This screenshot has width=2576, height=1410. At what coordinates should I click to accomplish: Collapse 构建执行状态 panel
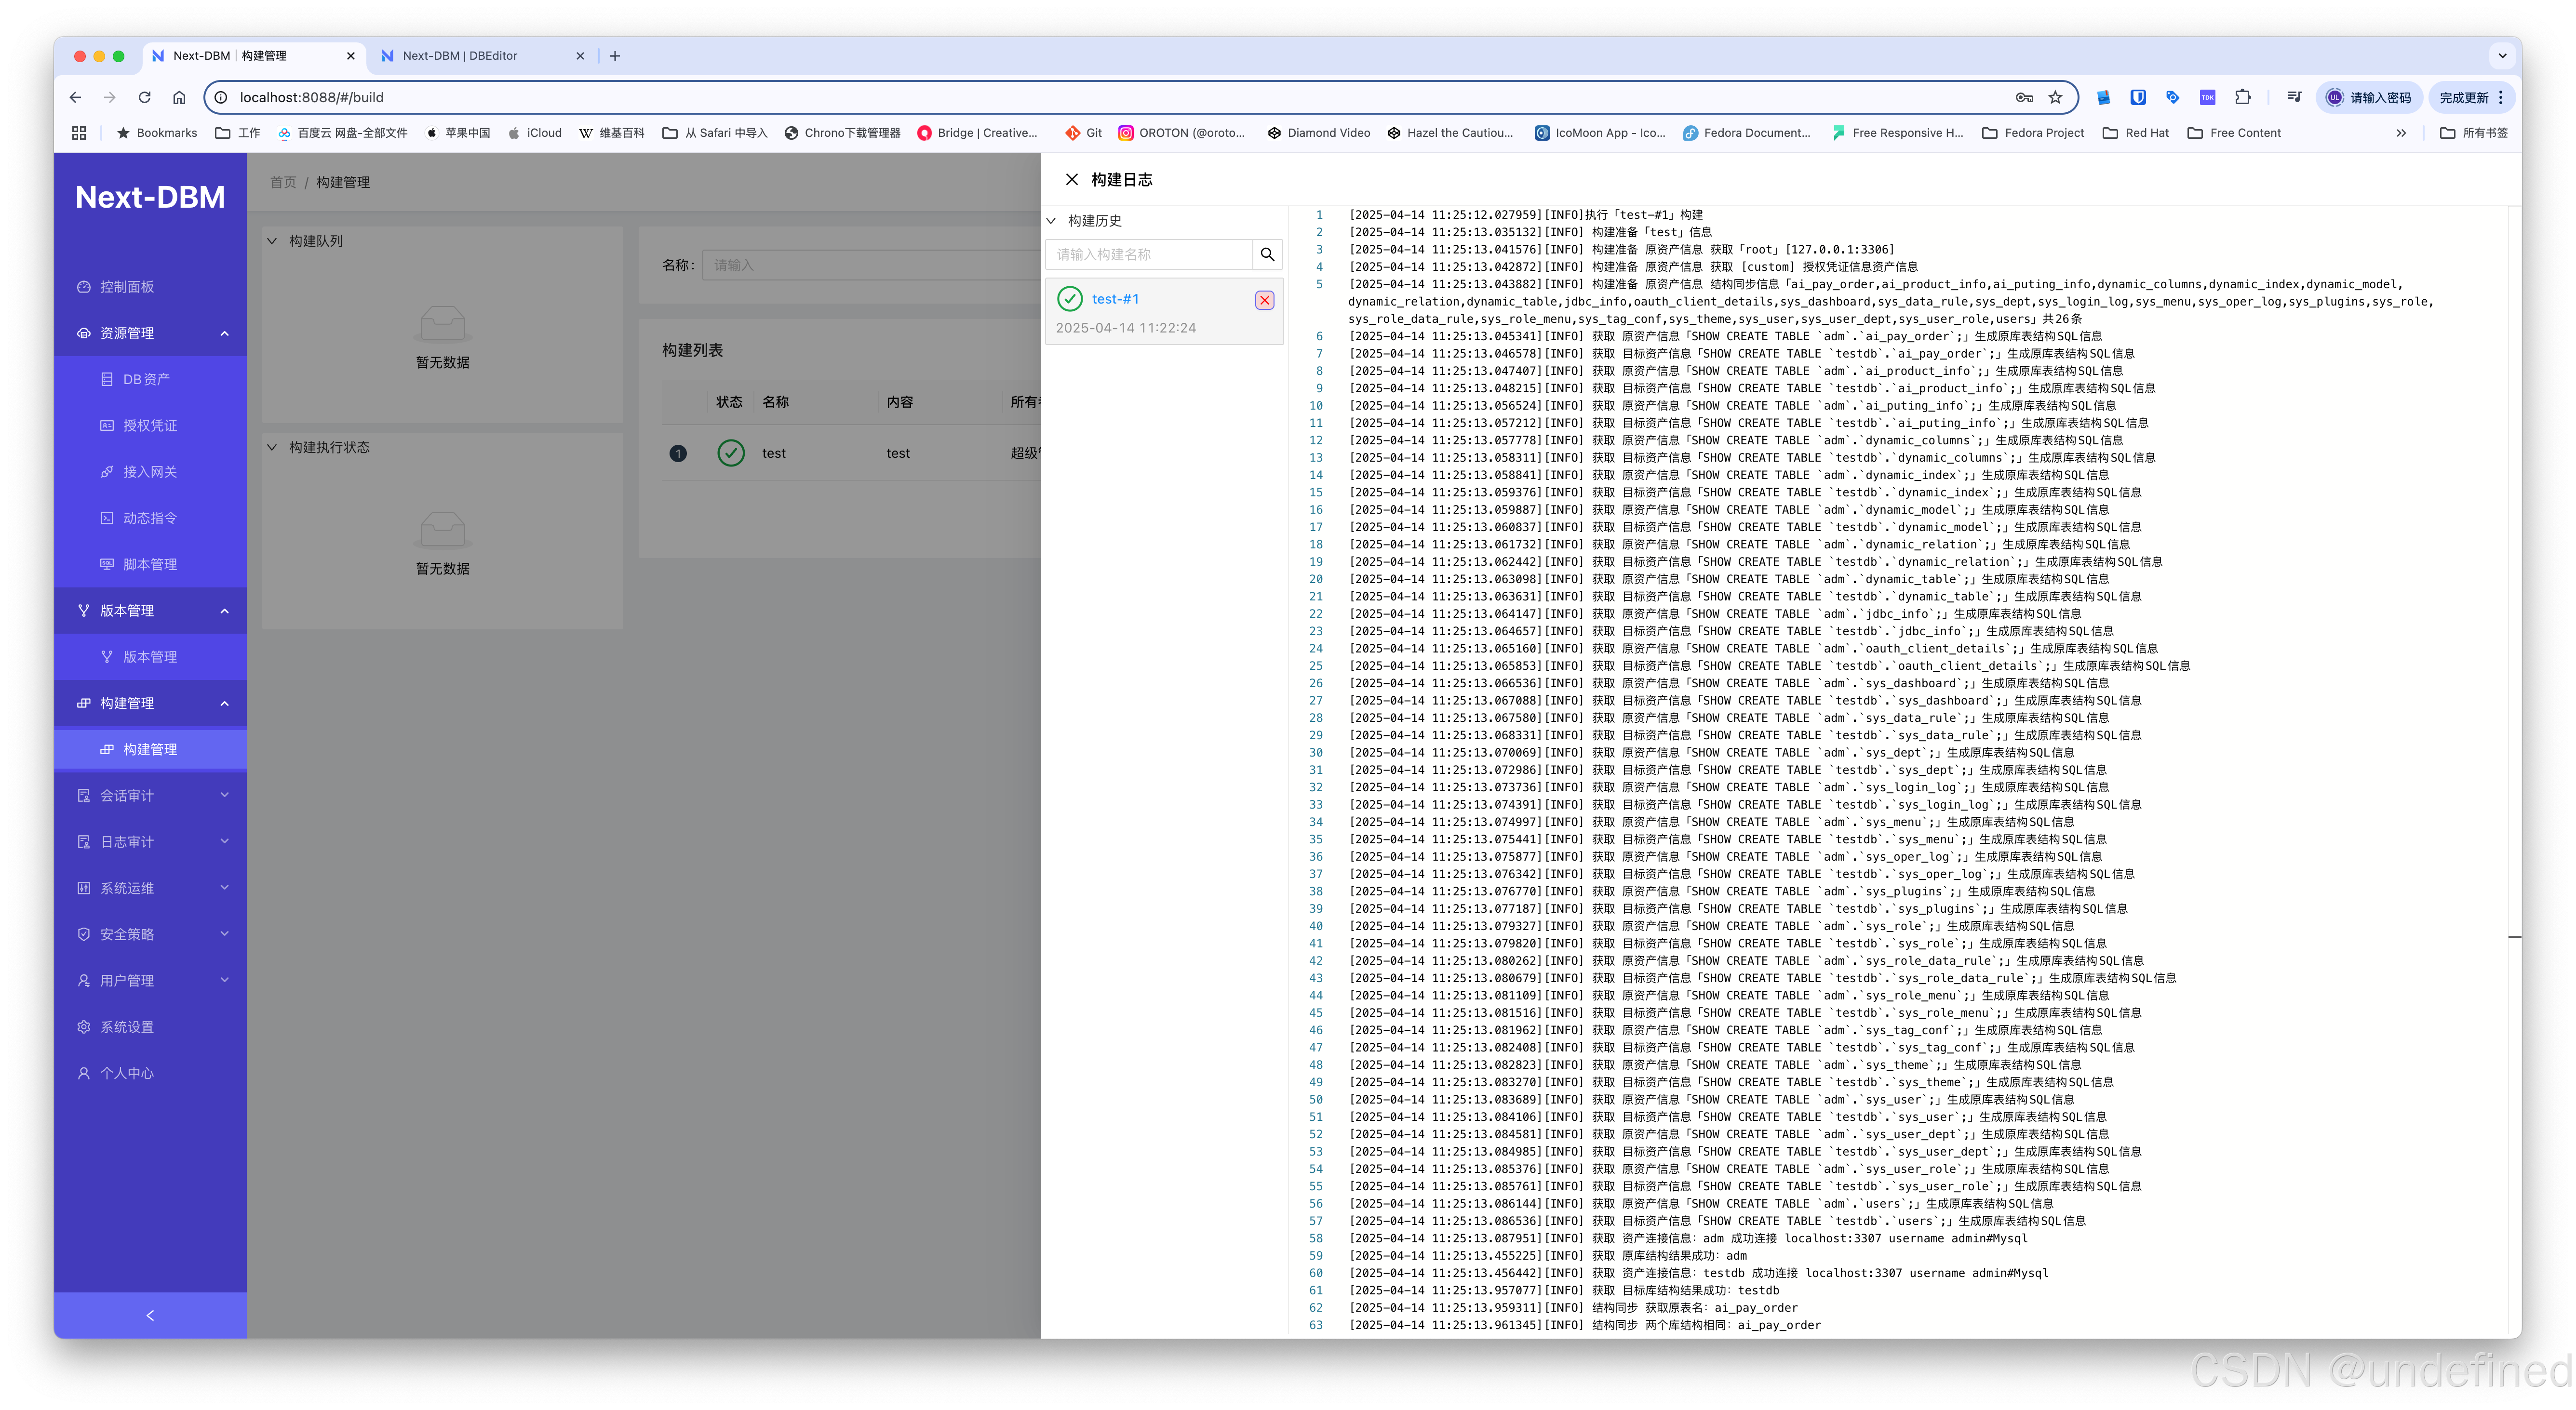click(272, 447)
